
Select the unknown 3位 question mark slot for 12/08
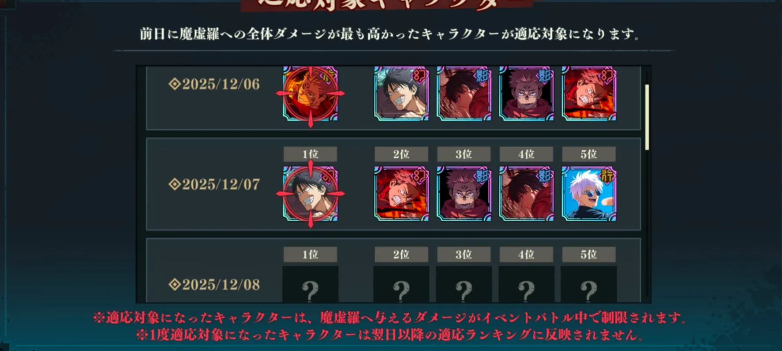464,284
